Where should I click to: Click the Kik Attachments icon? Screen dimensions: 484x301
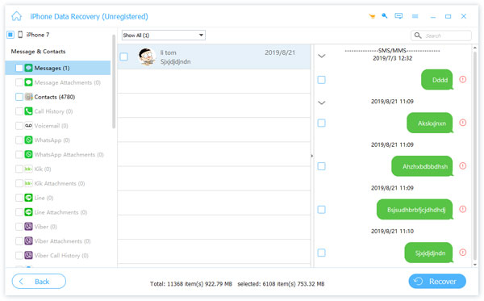(28, 183)
